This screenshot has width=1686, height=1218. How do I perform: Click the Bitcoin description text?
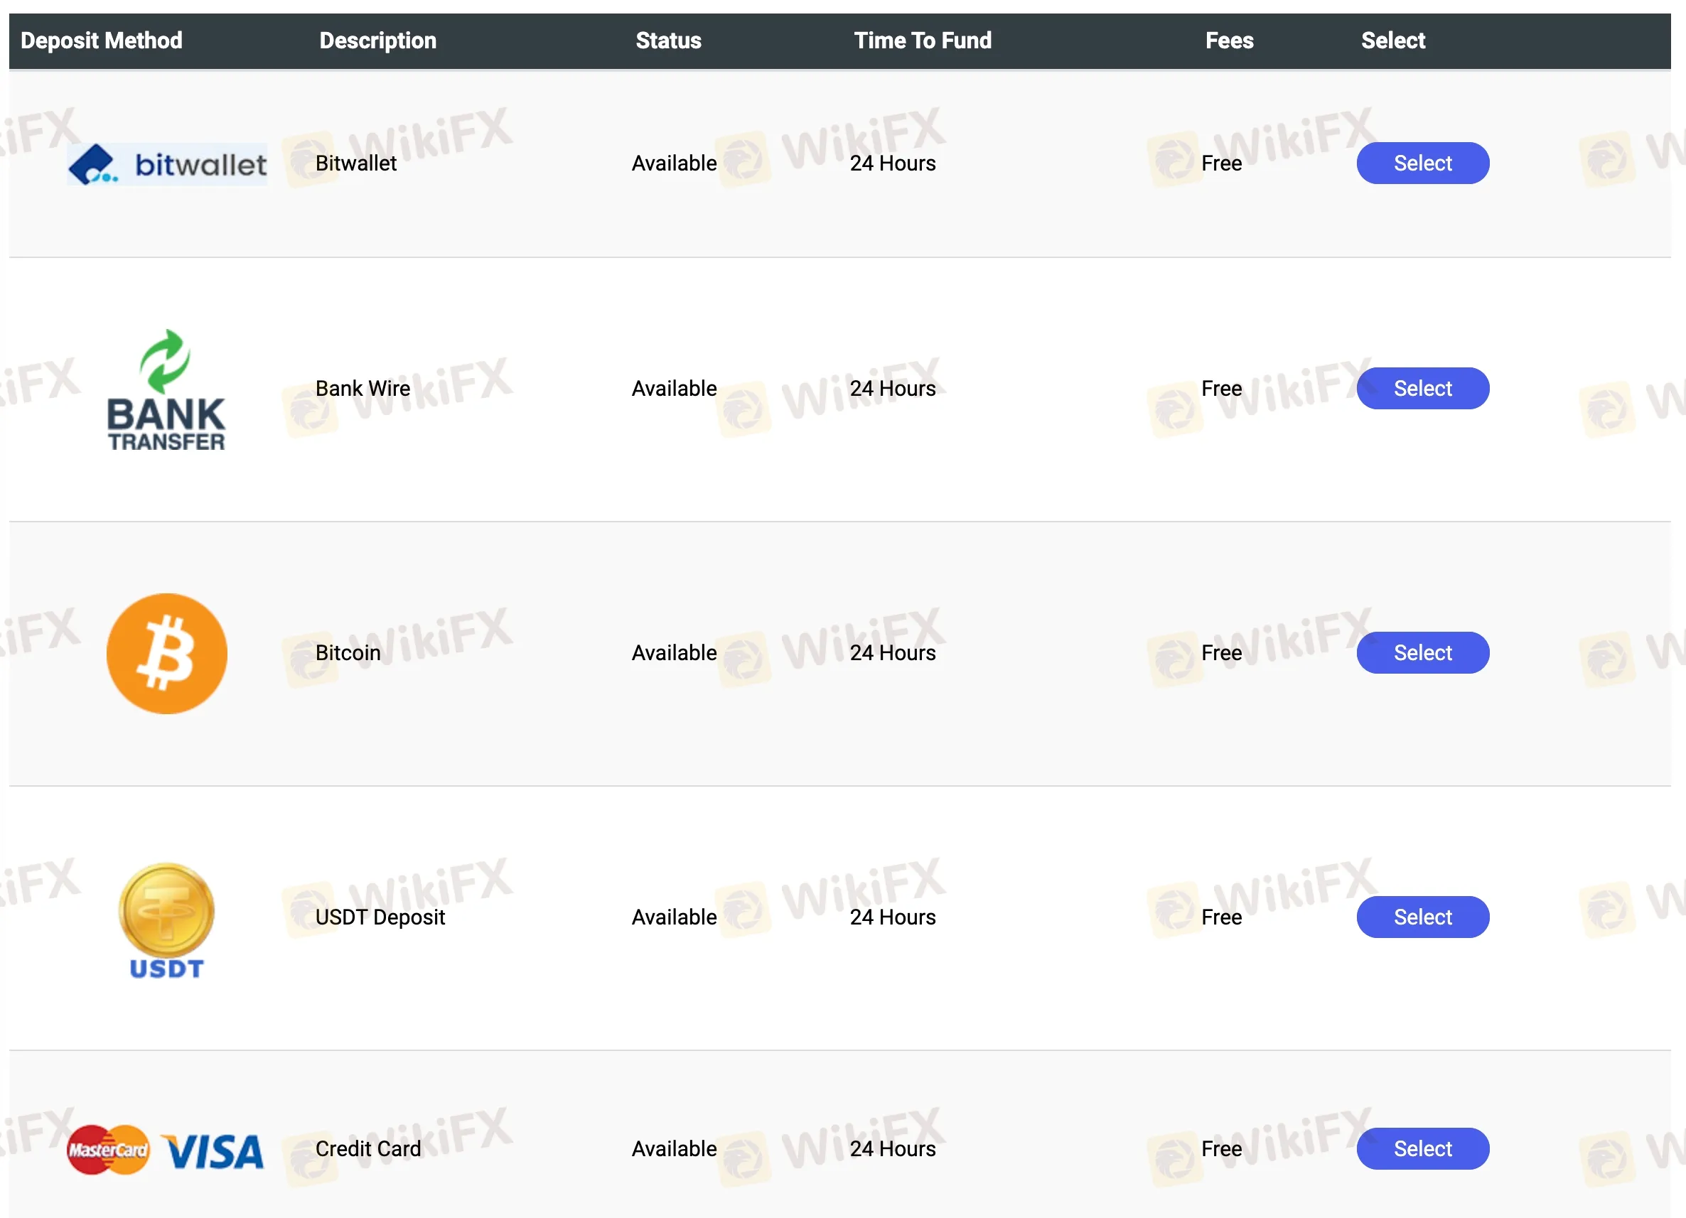pyautogui.click(x=348, y=653)
